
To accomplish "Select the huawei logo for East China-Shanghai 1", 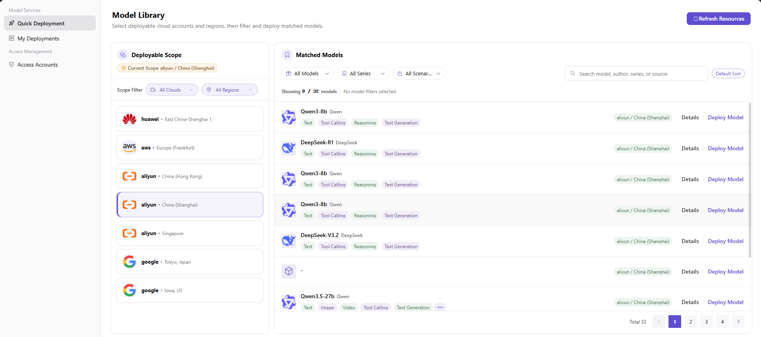I will (x=129, y=119).
